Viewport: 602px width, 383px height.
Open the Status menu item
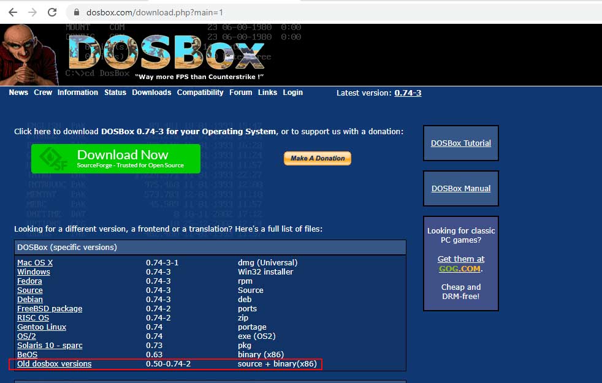115,93
